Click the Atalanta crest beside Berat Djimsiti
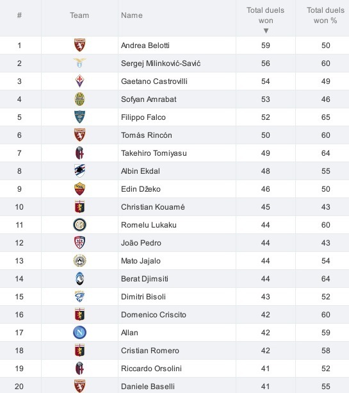 pyautogui.click(x=79, y=279)
